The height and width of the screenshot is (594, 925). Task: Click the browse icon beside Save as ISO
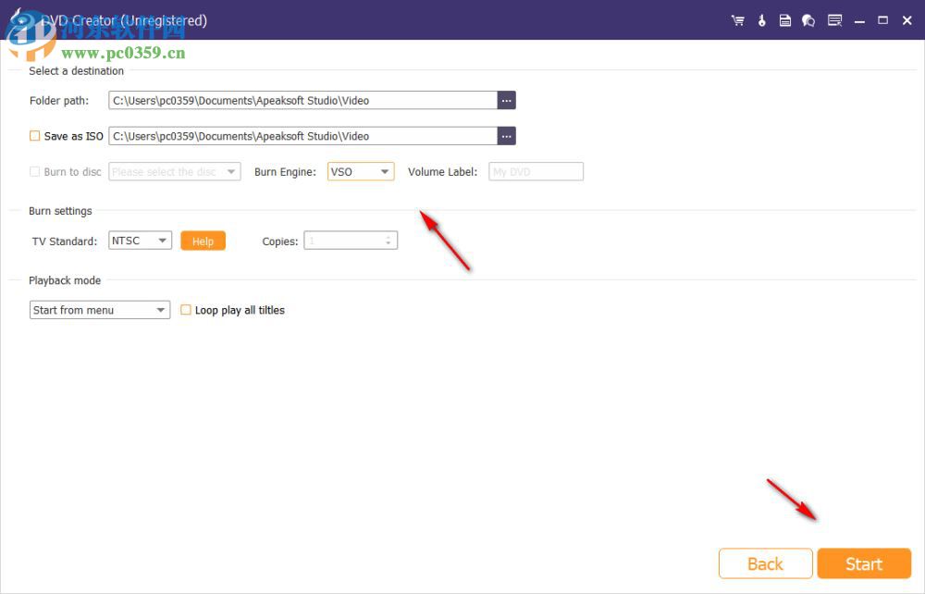[506, 135]
